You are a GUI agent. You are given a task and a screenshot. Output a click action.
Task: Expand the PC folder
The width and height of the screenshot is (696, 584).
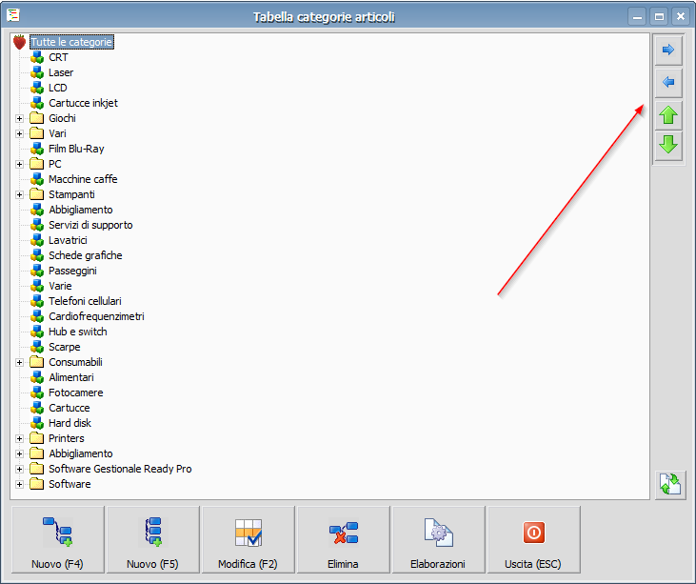pyautogui.click(x=19, y=164)
